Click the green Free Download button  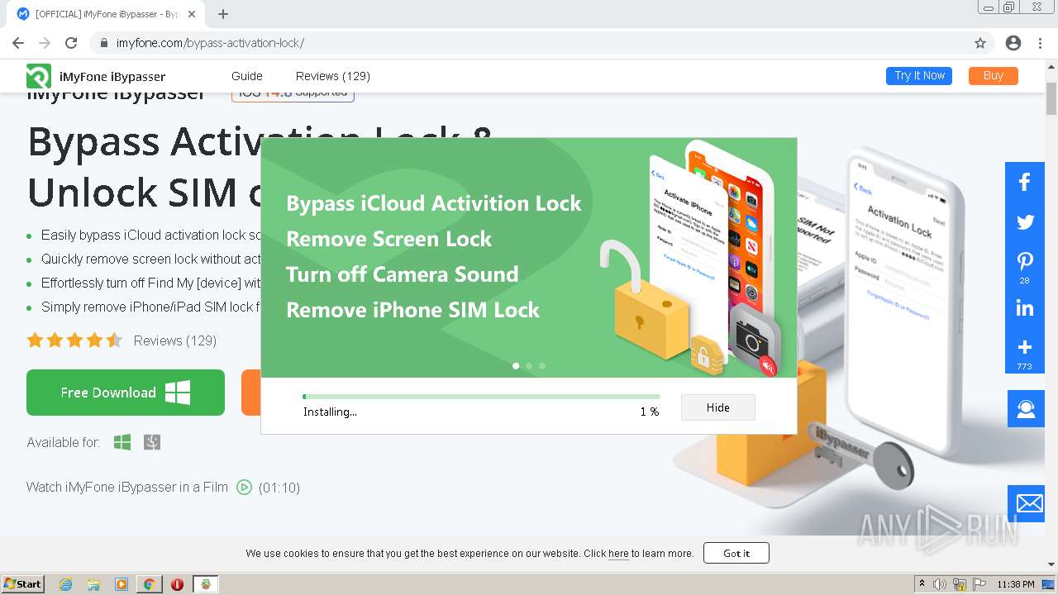[126, 393]
